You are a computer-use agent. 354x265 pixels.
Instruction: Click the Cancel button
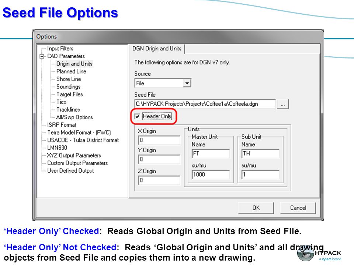(x=298, y=208)
